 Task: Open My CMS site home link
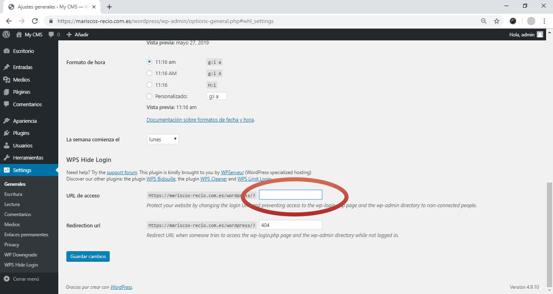(x=29, y=35)
